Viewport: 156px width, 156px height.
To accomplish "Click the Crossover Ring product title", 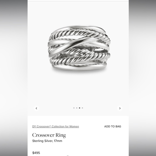I will [49, 135].
